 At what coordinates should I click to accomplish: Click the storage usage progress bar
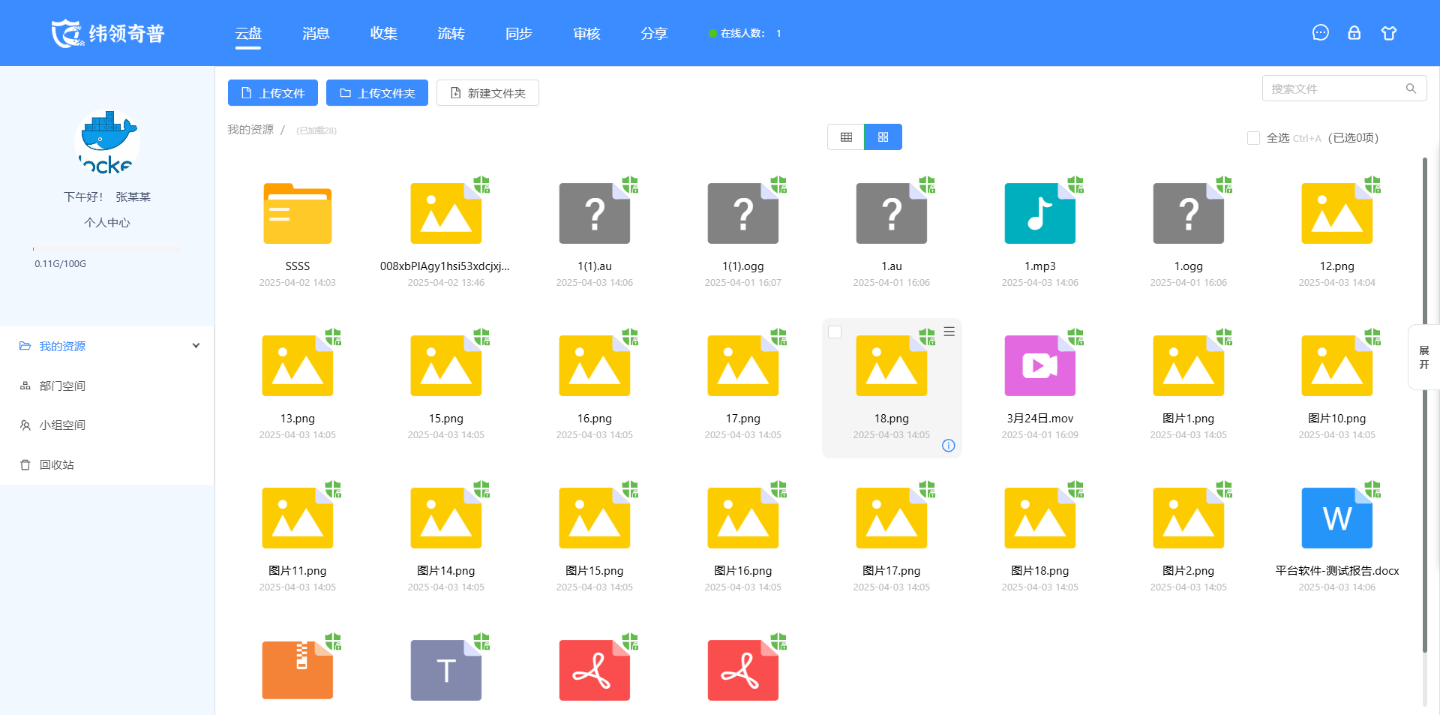click(x=107, y=248)
